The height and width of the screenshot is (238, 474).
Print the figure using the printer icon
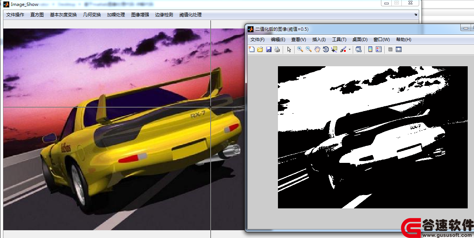click(x=277, y=49)
